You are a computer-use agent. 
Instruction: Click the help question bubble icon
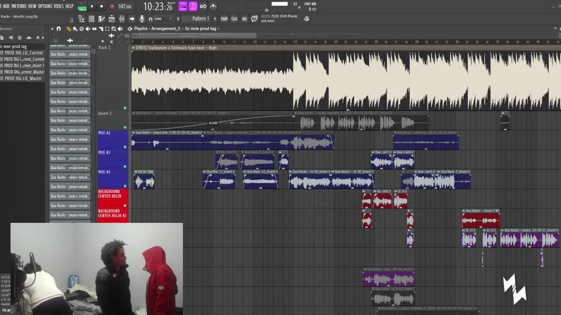[x=254, y=19]
